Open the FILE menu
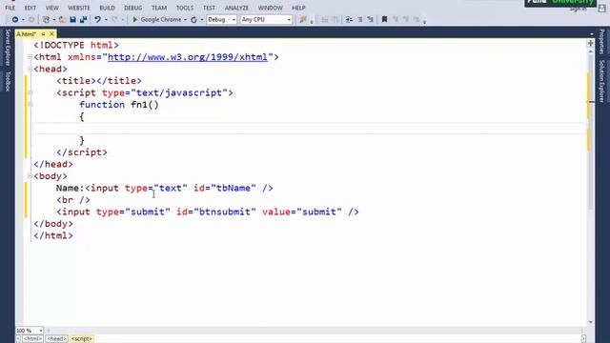The height and width of the screenshot is (343, 610). [x=10, y=8]
